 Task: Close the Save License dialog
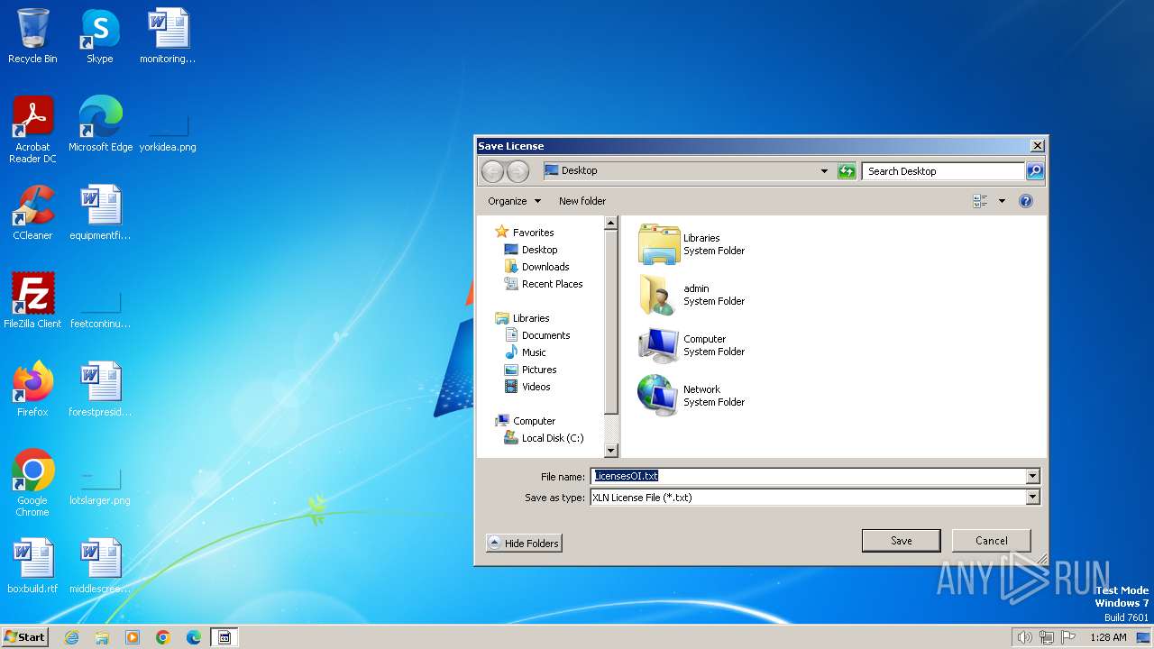point(1038,146)
